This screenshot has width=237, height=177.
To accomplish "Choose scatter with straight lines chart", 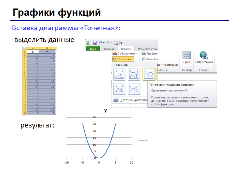I will pos(134,89).
